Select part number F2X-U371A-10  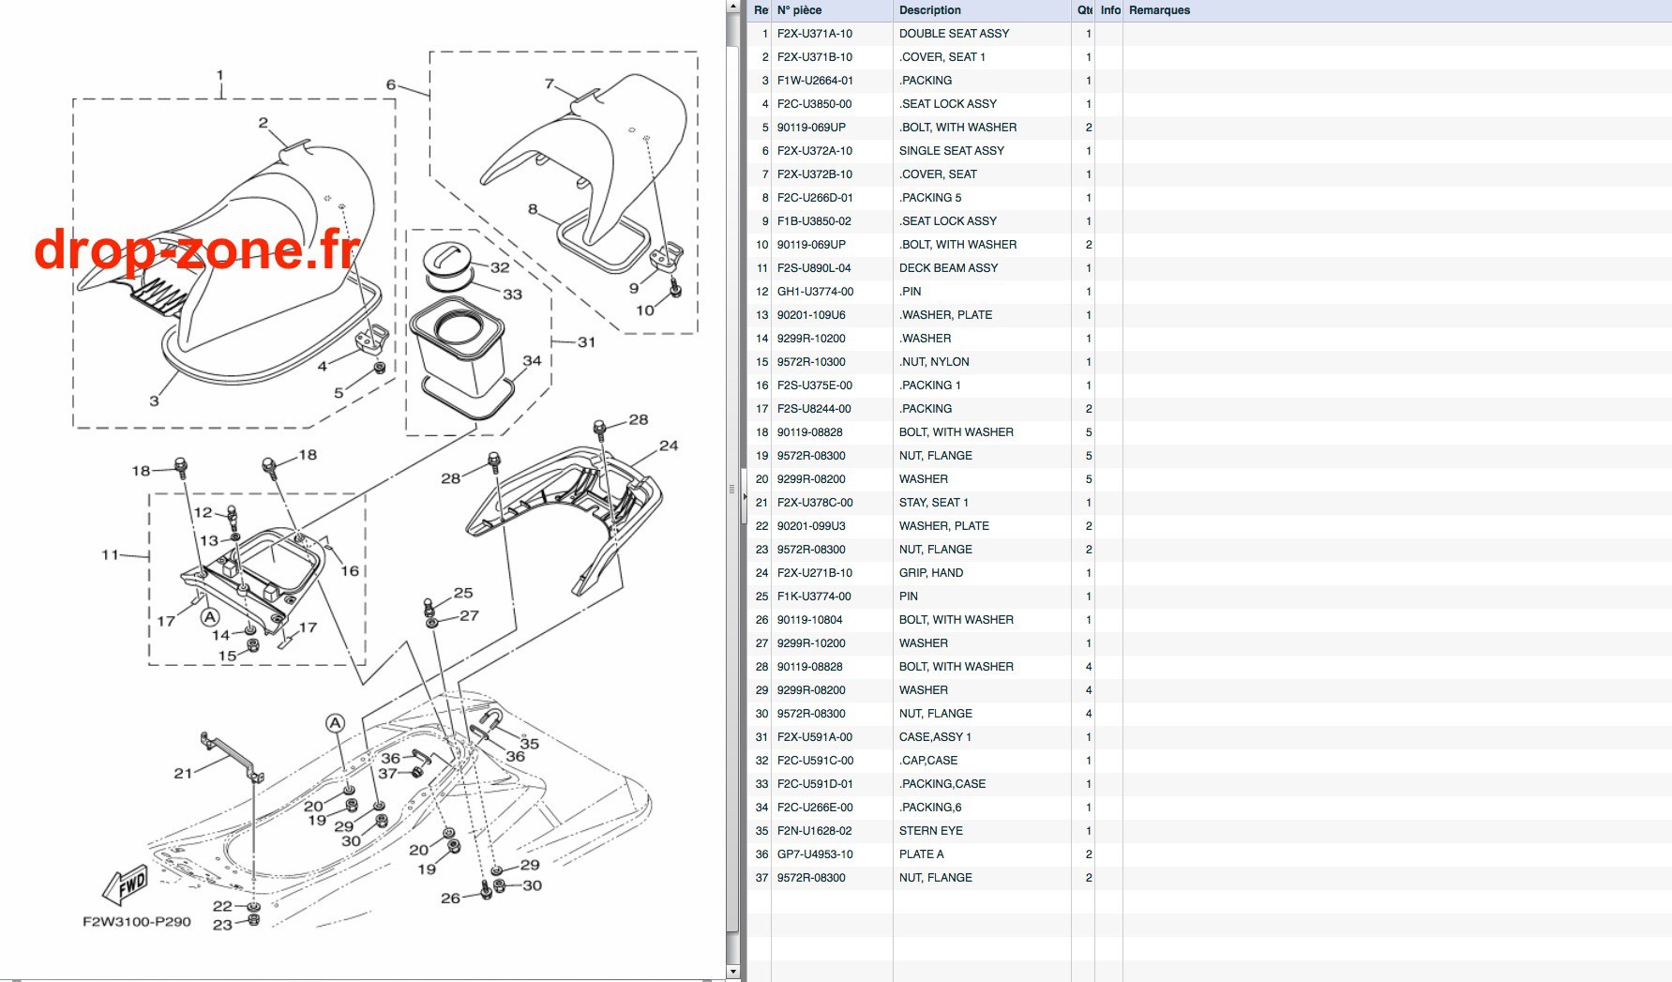pyautogui.click(x=815, y=34)
